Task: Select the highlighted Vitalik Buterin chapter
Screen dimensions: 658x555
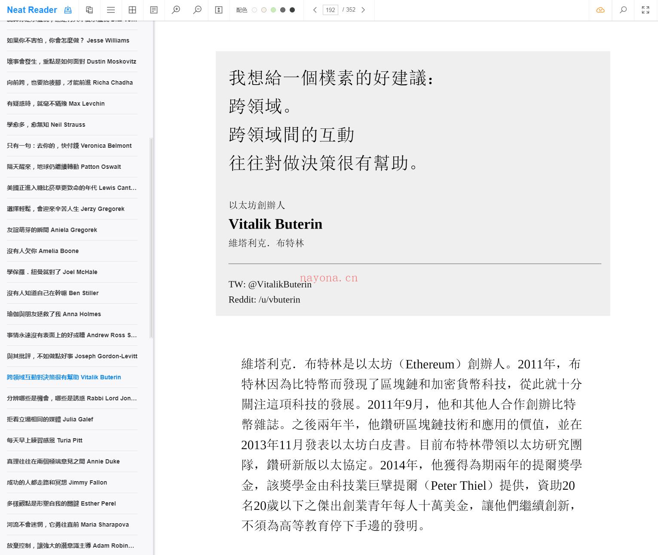Action: 72,377
